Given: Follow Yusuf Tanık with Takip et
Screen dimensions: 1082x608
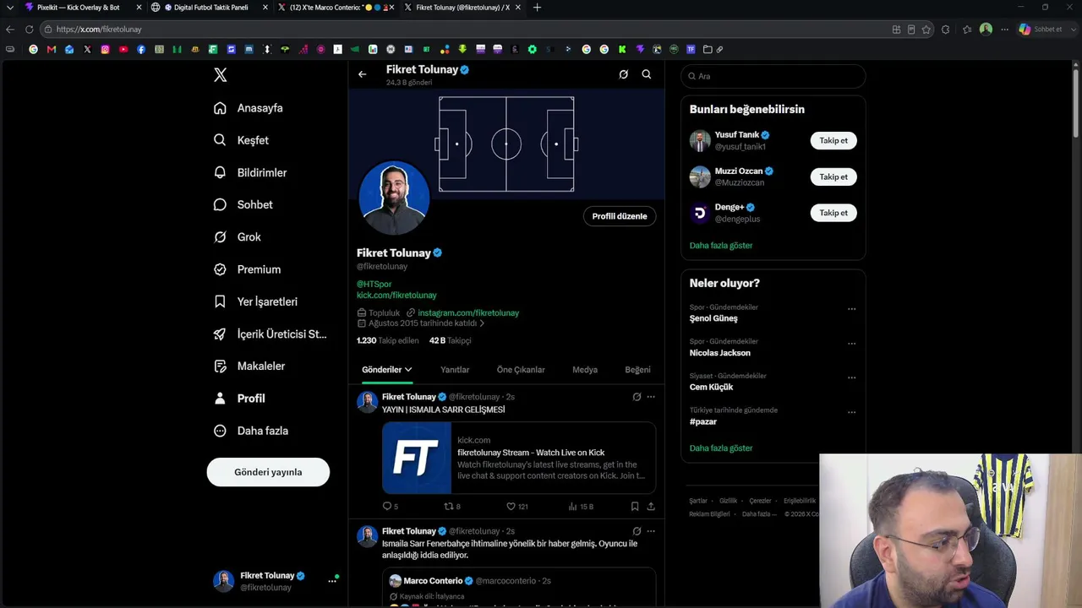Looking at the screenshot, I should click(x=833, y=141).
